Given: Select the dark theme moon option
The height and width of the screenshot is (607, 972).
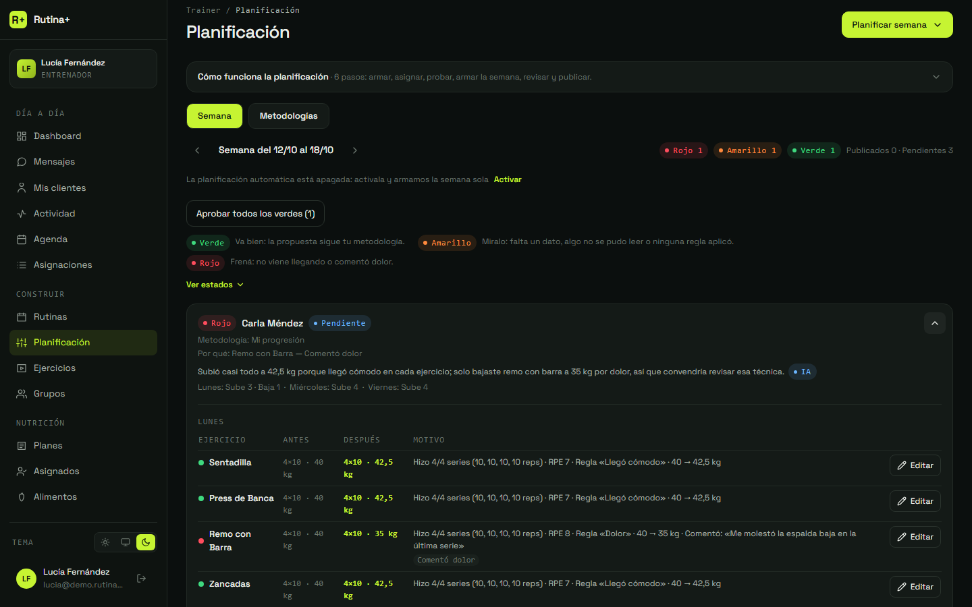Looking at the screenshot, I should 146,542.
